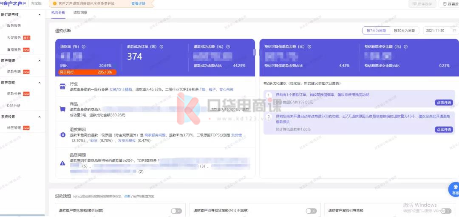Click the orange notice icon in banner
Viewport: 459px width, 217px height.
(x=54, y=4)
